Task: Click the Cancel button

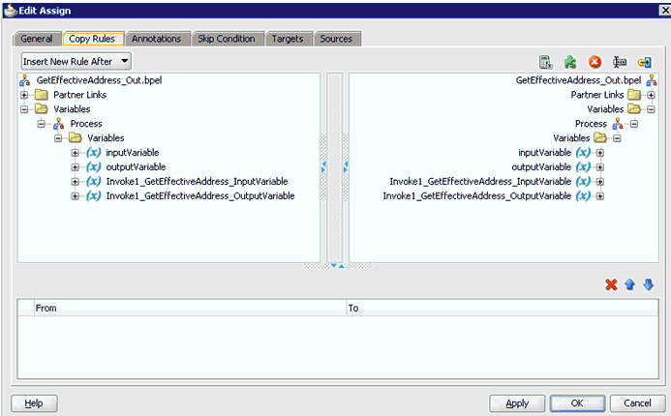Action: click(x=637, y=403)
